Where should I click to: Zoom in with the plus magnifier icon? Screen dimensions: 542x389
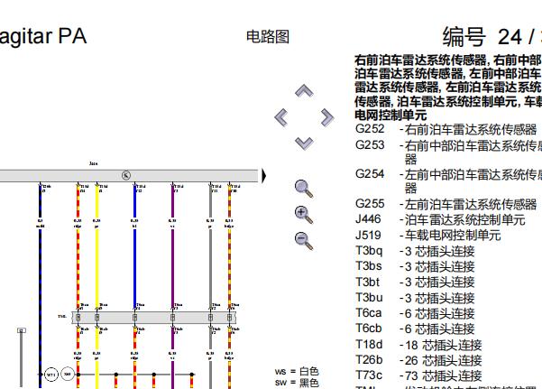click(x=304, y=215)
